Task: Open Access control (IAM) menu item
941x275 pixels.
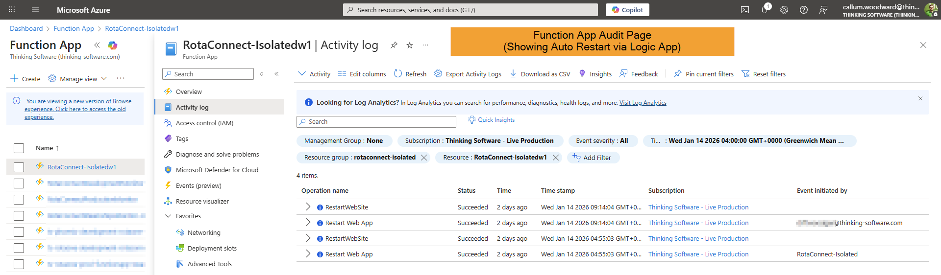Action: click(x=204, y=123)
